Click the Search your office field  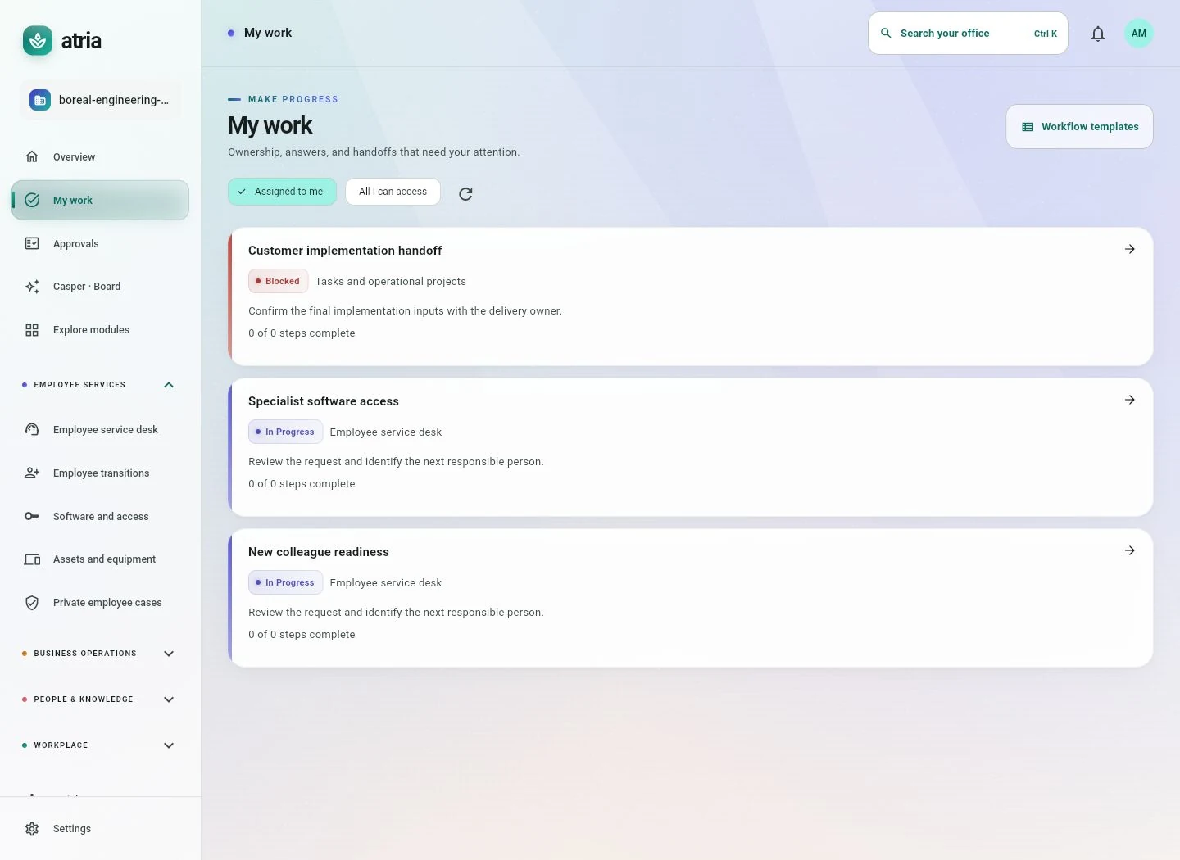coord(968,34)
